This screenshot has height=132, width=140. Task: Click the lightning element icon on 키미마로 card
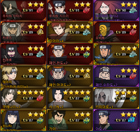click(133, 98)
